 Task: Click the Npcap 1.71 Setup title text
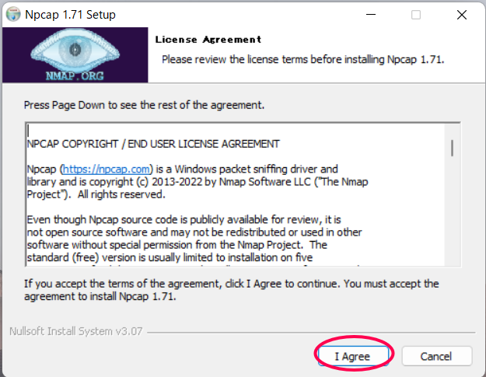point(75,15)
